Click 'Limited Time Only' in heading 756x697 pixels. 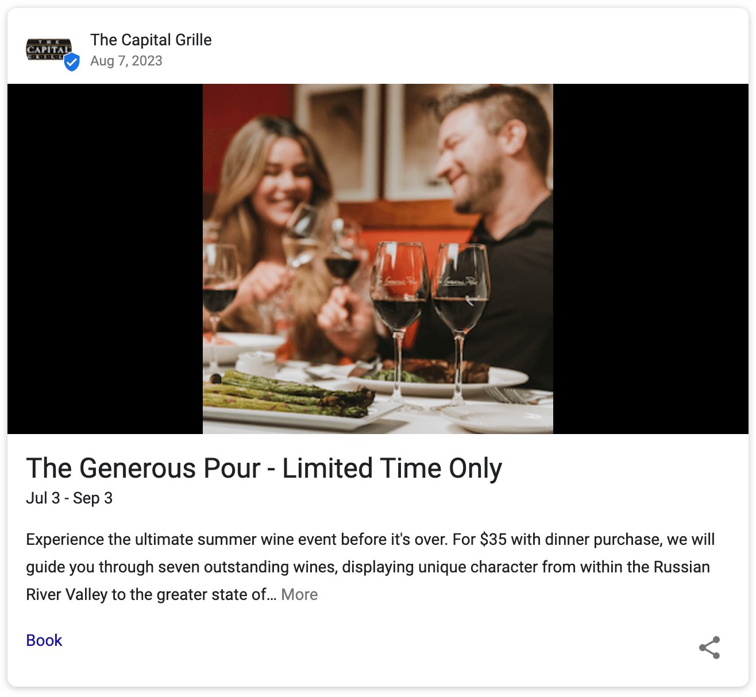[392, 468]
